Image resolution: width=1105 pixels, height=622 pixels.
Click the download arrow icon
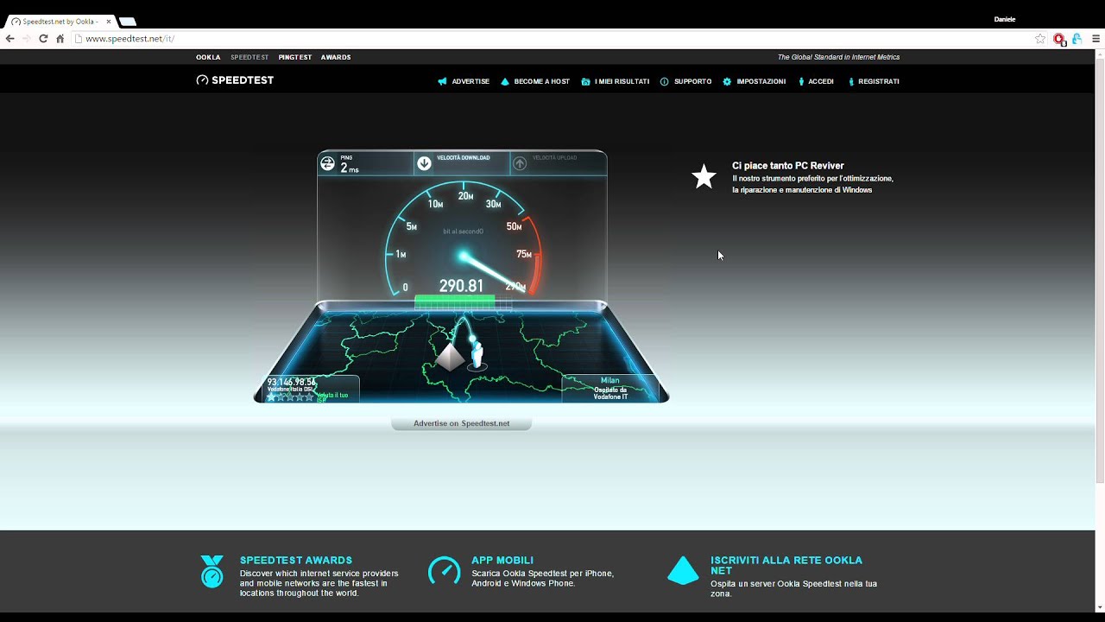coord(424,163)
